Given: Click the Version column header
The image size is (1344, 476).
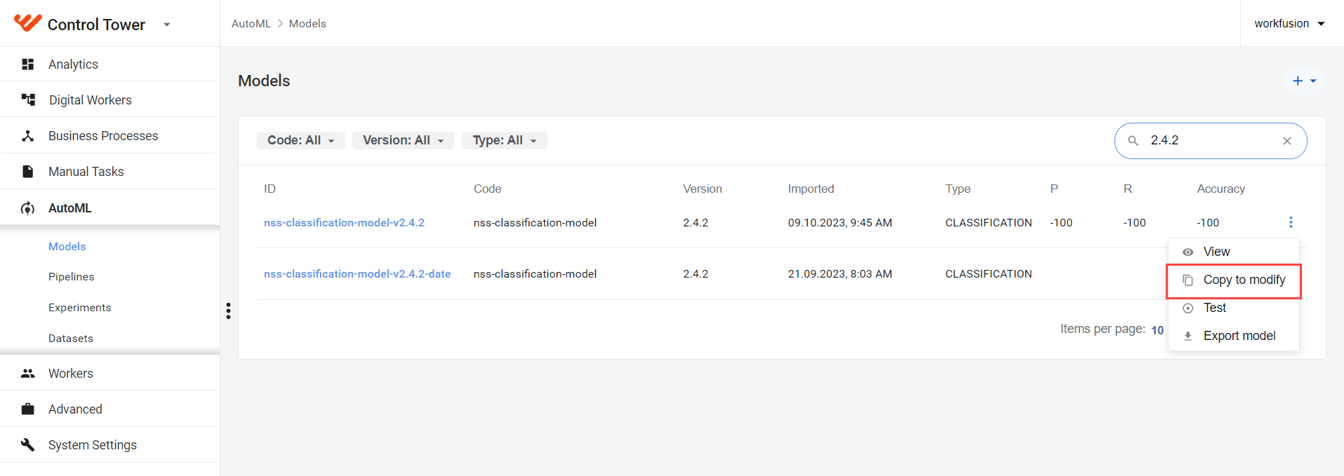Looking at the screenshot, I should click(x=703, y=189).
